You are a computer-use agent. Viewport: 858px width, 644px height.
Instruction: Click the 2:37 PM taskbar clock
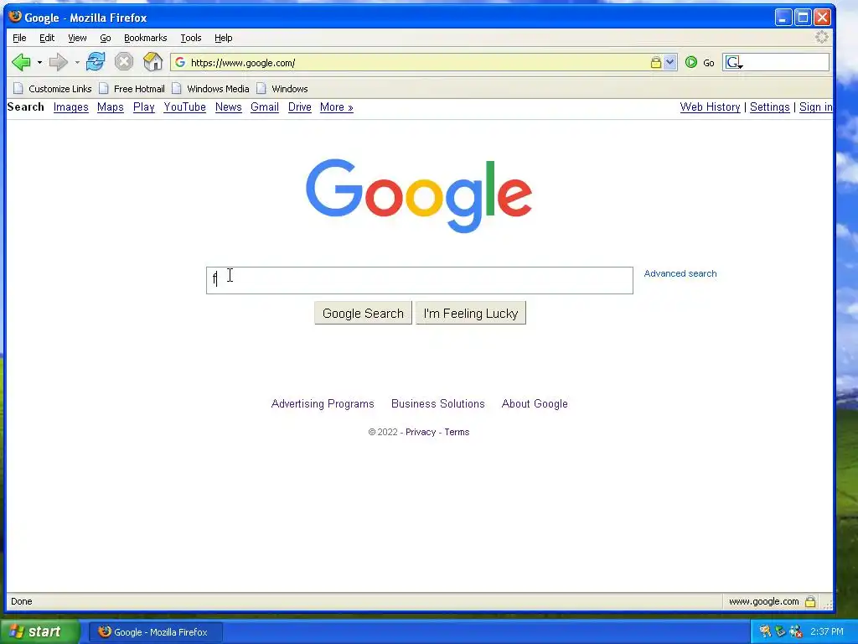click(x=826, y=632)
